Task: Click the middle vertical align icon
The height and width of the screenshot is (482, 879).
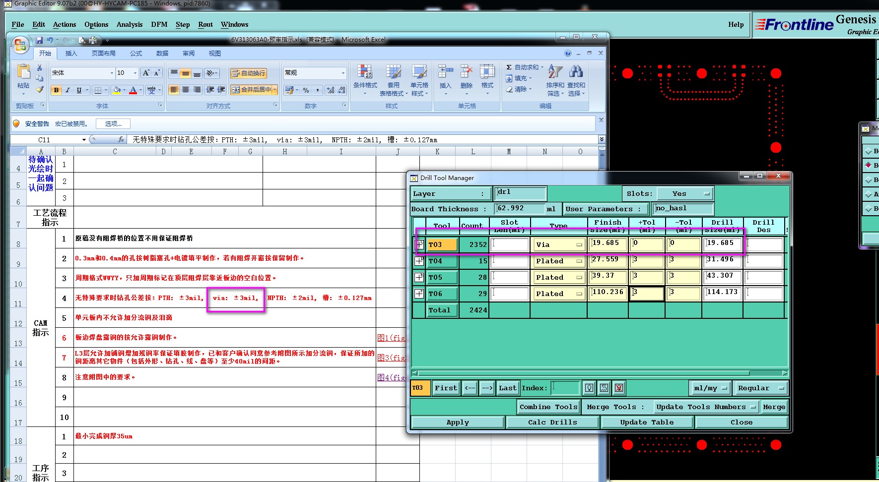Action: 185,73
